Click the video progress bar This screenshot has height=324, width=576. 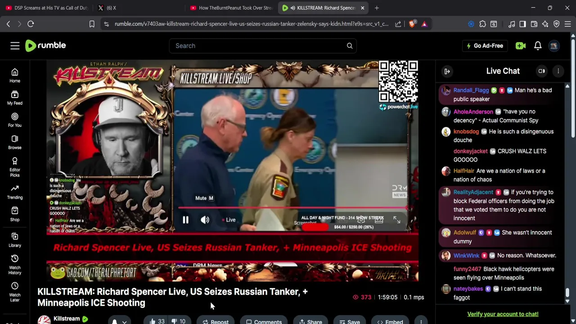coord(292,208)
